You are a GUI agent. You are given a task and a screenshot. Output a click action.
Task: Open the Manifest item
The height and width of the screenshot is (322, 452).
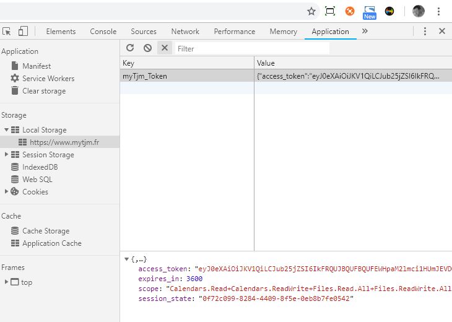click(37, 66)
